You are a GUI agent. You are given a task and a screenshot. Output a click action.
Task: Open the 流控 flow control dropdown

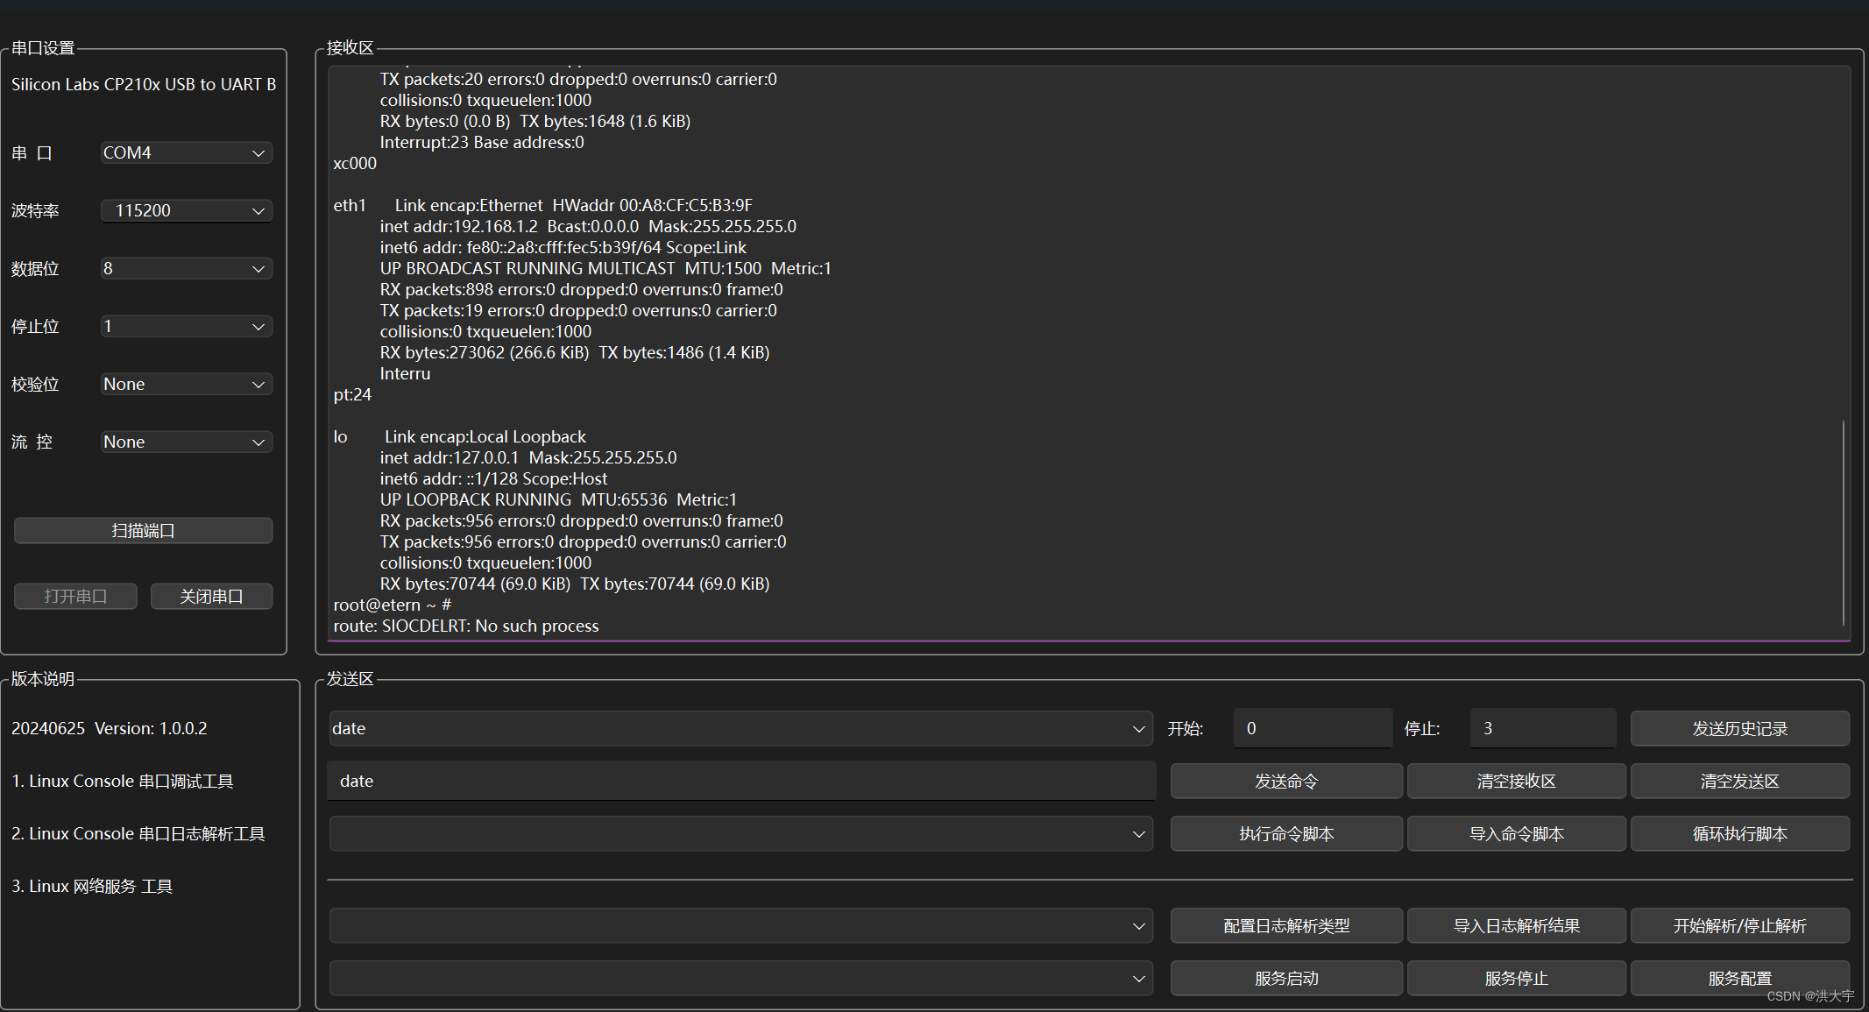(187, 442)
